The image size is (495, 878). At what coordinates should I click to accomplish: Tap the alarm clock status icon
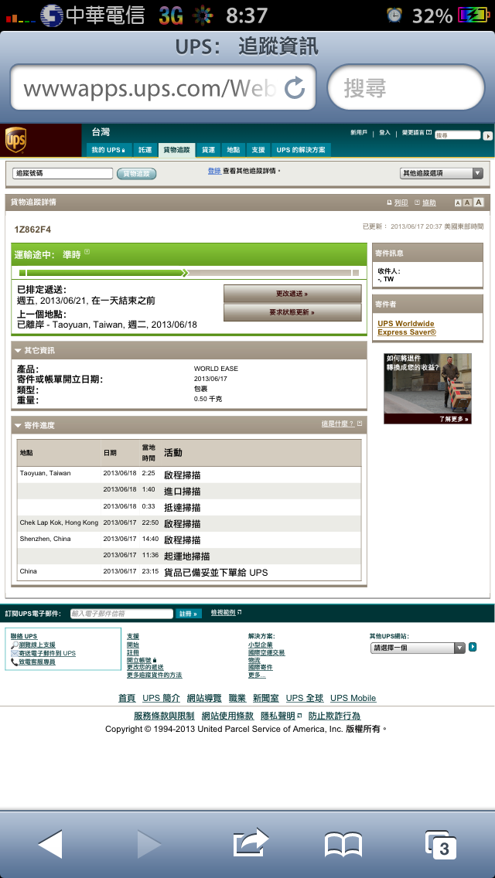(x=394, y=15)
